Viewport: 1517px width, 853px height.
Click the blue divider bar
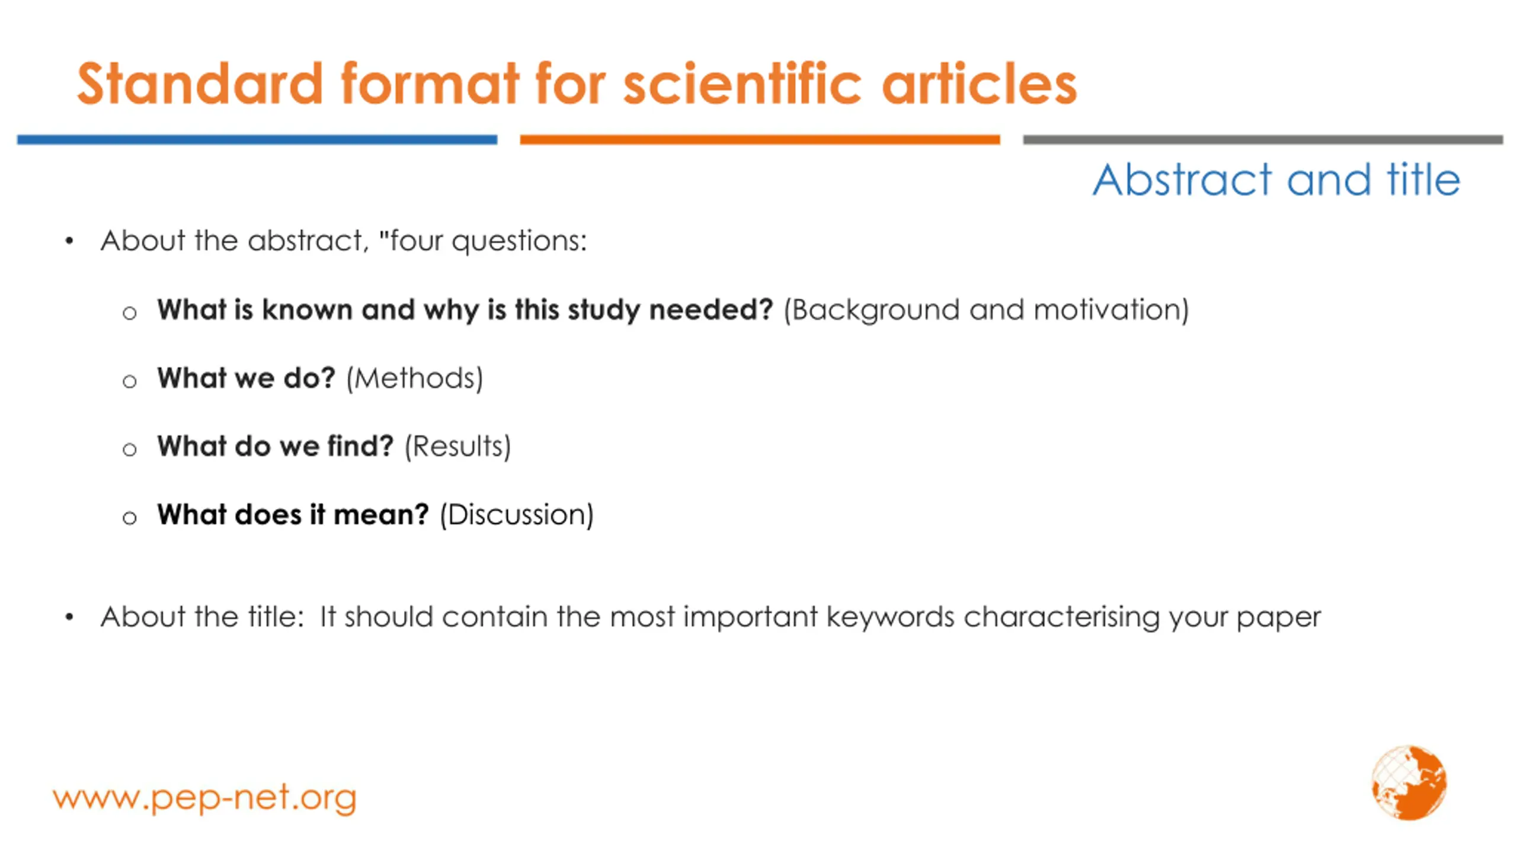click(257, 140)
